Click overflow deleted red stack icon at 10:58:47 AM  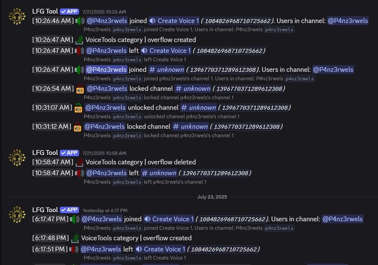pos(79,162)
